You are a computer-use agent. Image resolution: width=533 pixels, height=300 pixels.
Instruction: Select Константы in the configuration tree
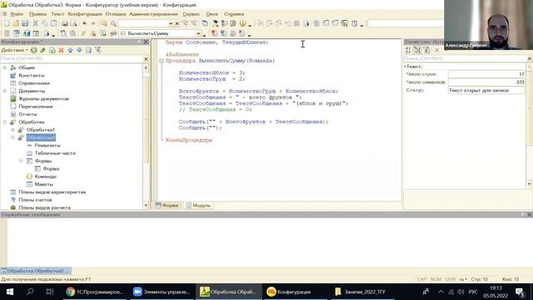pos(32,76)
